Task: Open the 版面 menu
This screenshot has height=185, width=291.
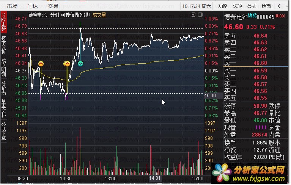Action: click(x=266, y=6)
